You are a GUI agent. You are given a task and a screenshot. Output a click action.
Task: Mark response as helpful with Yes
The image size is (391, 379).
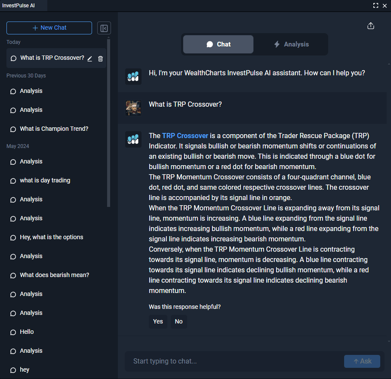(158, 321)
